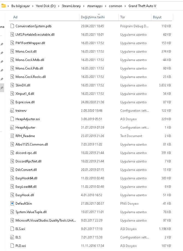Click the DdsConvert.dll file icon
Screen dimensions: 183x251
click(12, 170)
